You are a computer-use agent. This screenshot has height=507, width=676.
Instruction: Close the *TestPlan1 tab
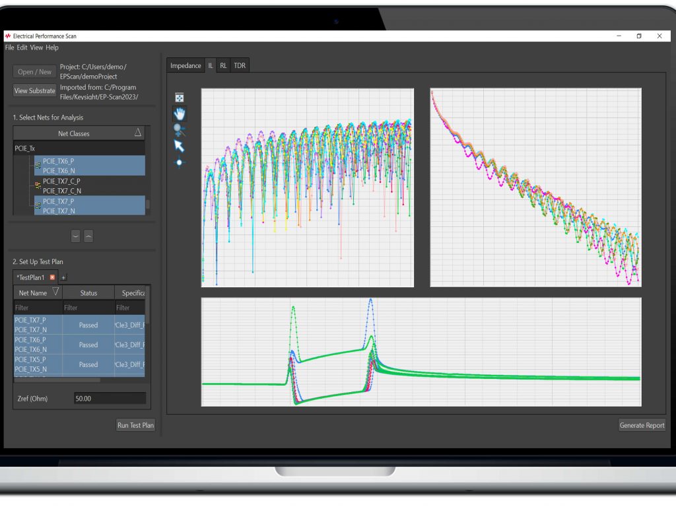(52, 277)
